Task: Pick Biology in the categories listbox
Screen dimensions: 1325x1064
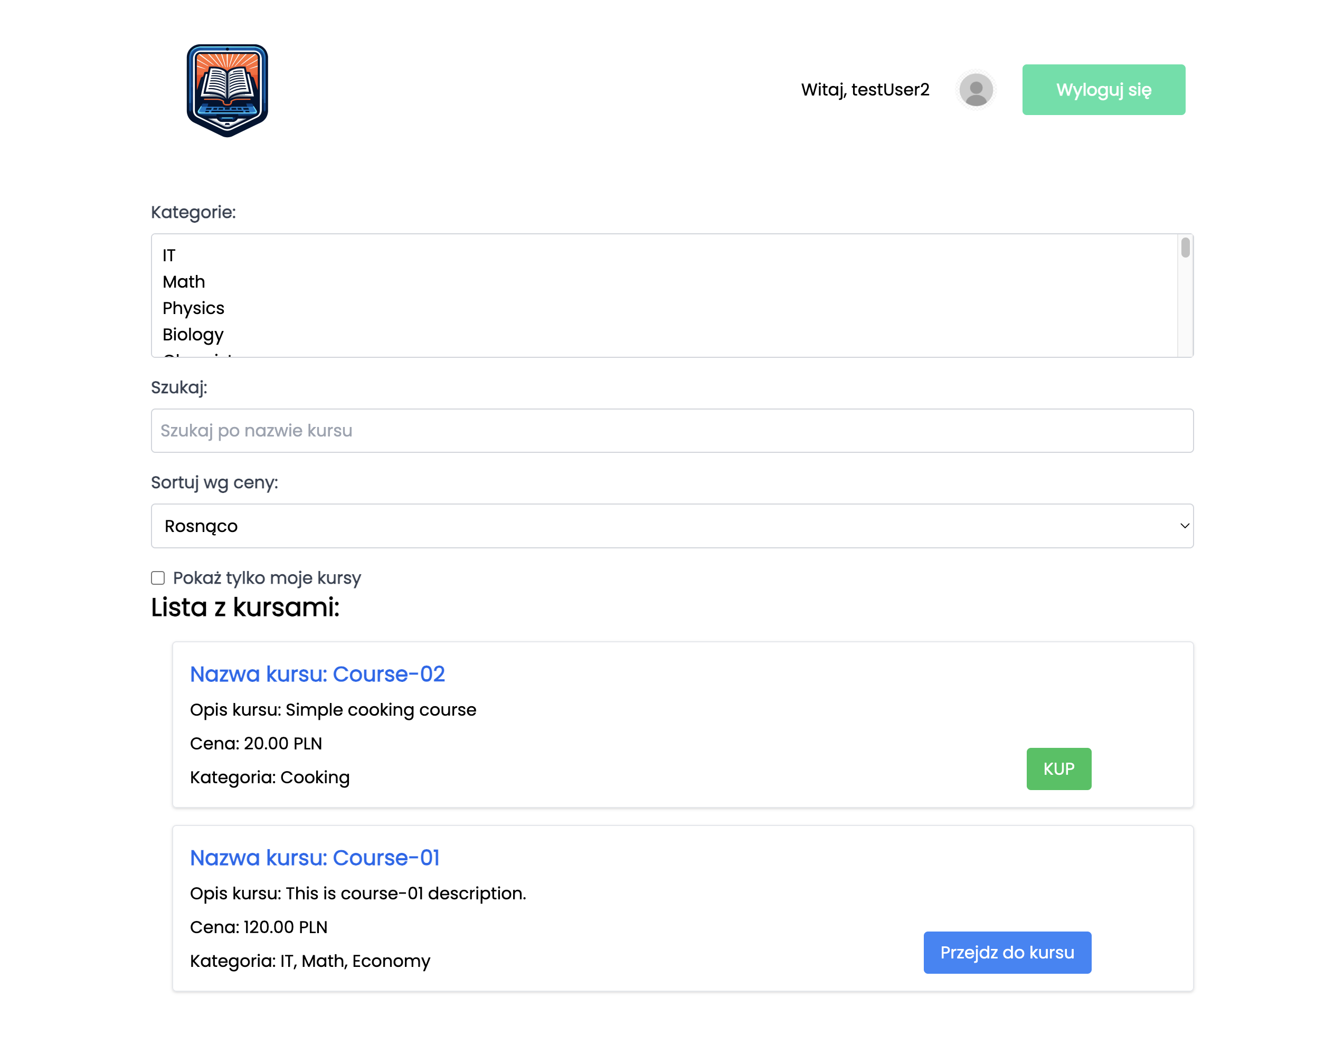Action: point(193,335)
